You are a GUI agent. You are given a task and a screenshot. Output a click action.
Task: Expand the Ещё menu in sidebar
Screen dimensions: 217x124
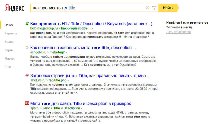pyautogui.click(x=8, y=67)
